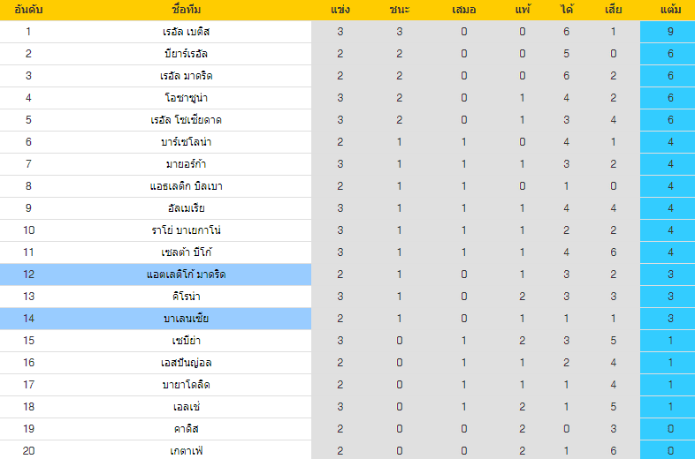Screen dimensions: 695x459
Task: Click goals-for value for อัลเมเรีย
Action: click(x=567, y=208)
